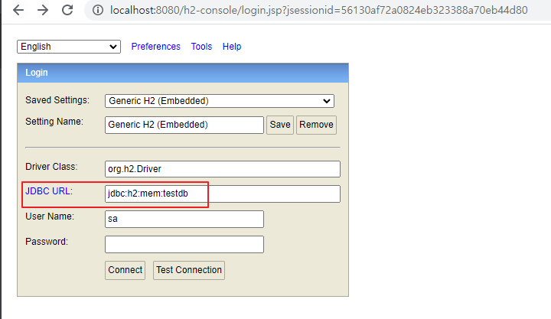Focus the empty Password field
This screenshot has width=551, height=319.
(x=184, y=245)
